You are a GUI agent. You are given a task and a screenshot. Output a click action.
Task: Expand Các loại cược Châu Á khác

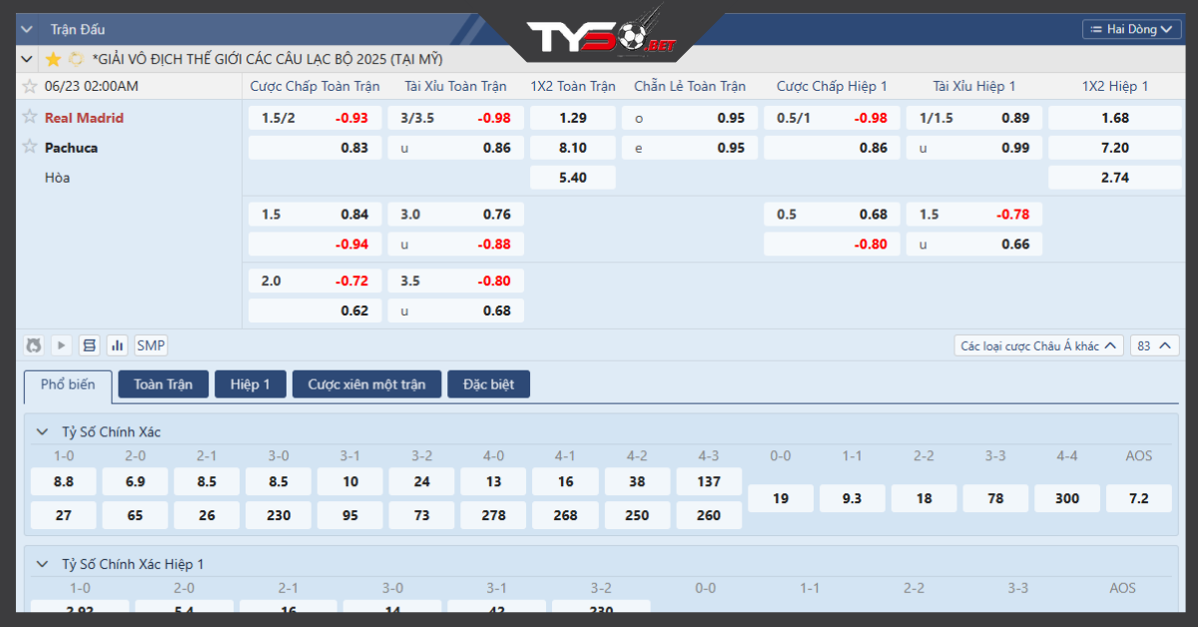click(x=1039, y=345)
